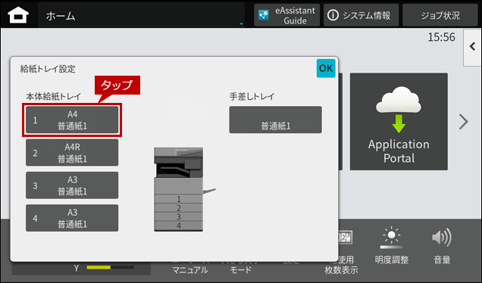
Task: Click the 手差しトレイ label
Action: [x=252, y=96]
